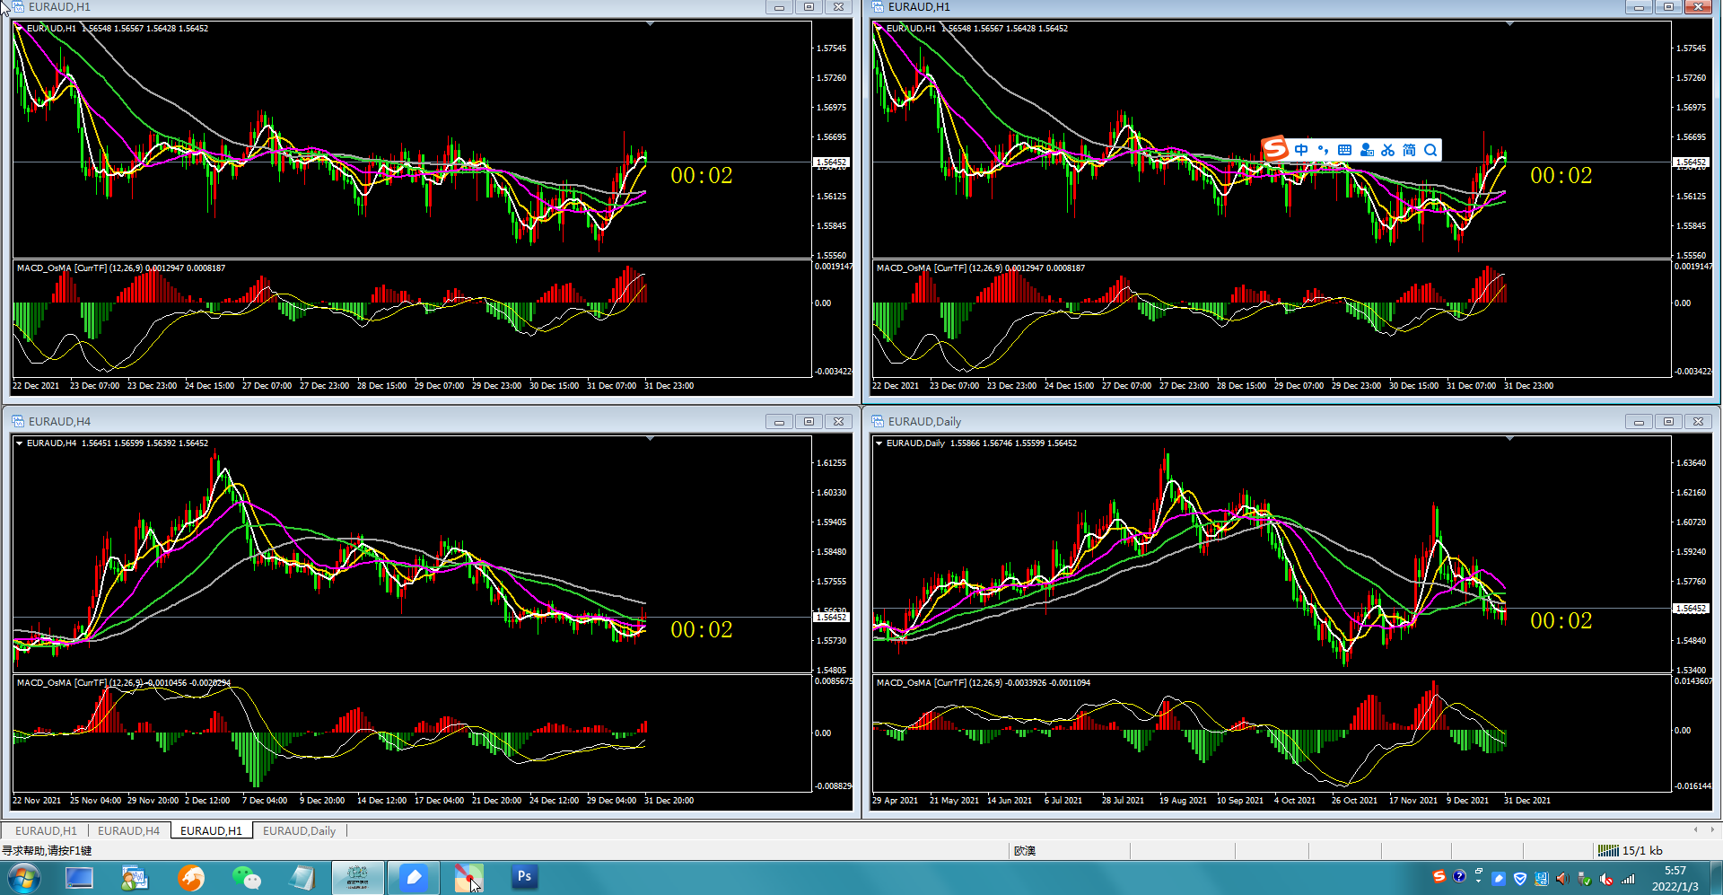Screen dimensions: 1723x895
Task: Click the muted speaker tray icon
Action: (1606, 879)
